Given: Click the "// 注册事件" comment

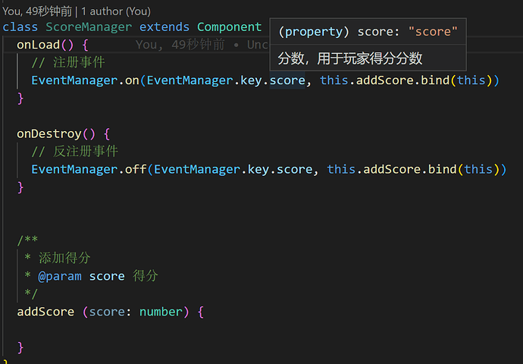Looking at the screenshot, I should (67, 62).
